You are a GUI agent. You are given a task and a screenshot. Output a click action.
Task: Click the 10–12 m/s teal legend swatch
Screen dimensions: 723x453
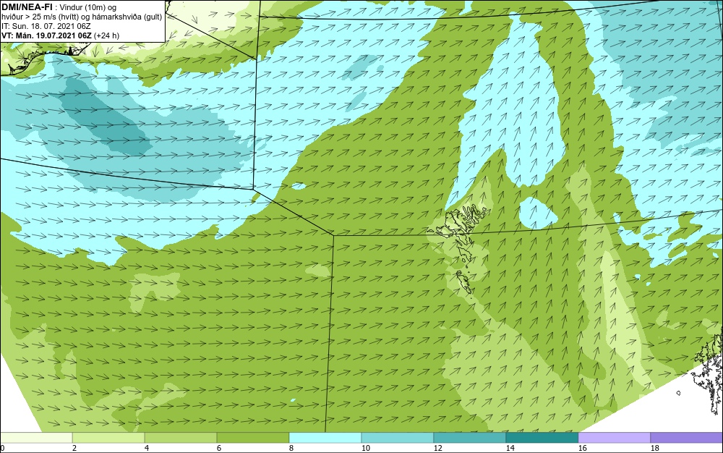(398, 438)
